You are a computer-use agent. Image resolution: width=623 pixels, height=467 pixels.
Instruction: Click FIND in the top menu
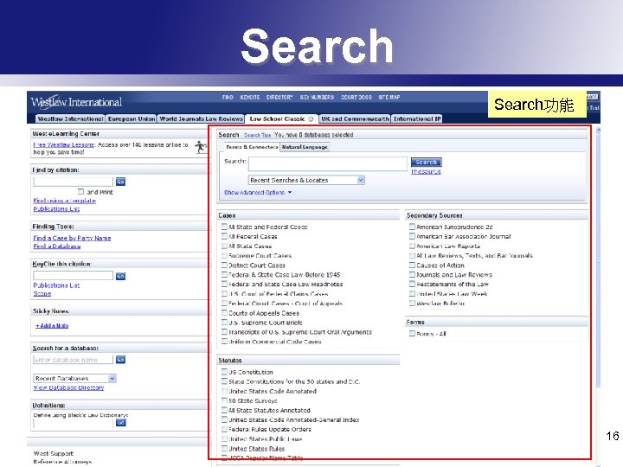(228, 97)
